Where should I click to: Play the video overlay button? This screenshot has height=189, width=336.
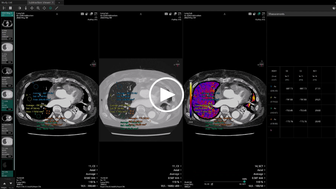pos(166,95)
